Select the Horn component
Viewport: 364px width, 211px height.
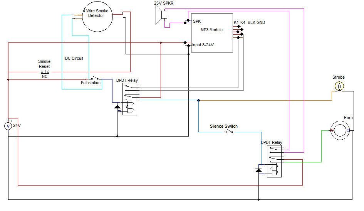[x=341, y=130]
